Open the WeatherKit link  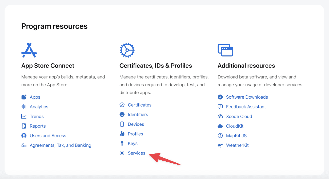tap(237, 145)
